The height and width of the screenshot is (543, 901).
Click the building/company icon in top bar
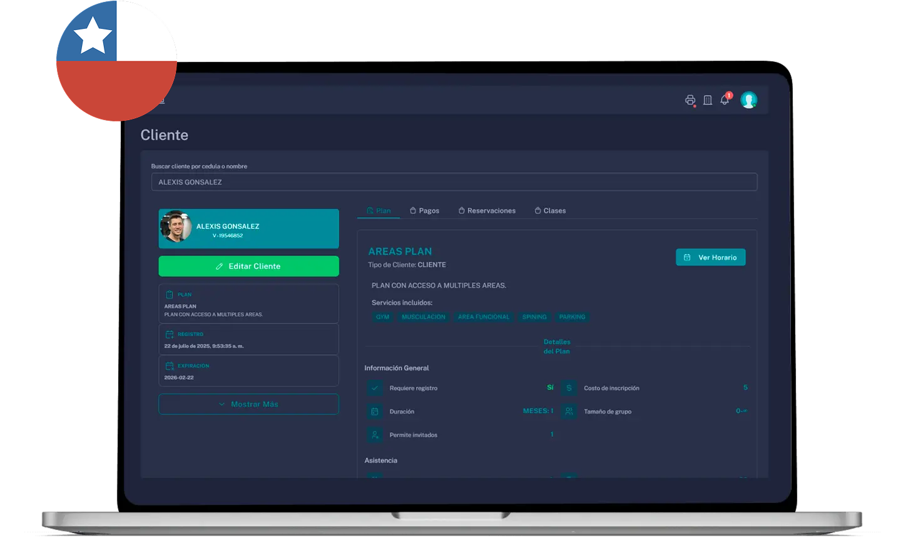[x=707, y=99]
